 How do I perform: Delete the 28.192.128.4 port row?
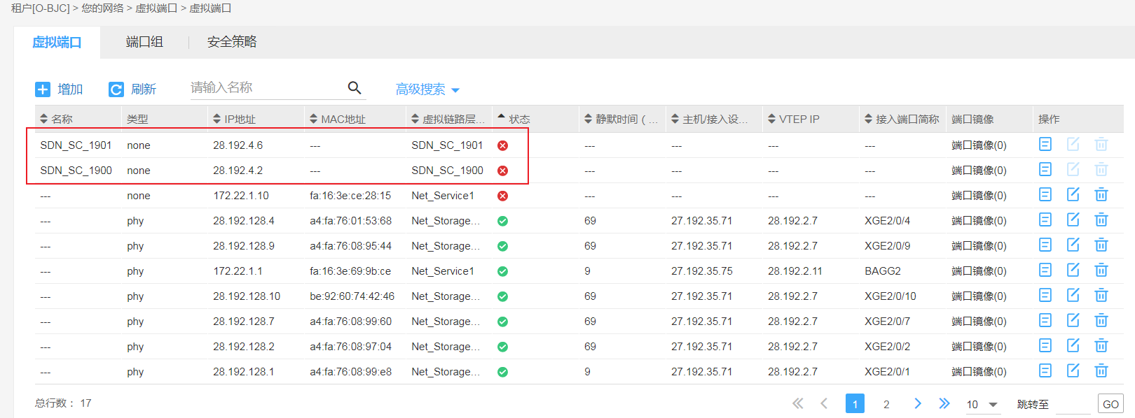point(1101,219)
